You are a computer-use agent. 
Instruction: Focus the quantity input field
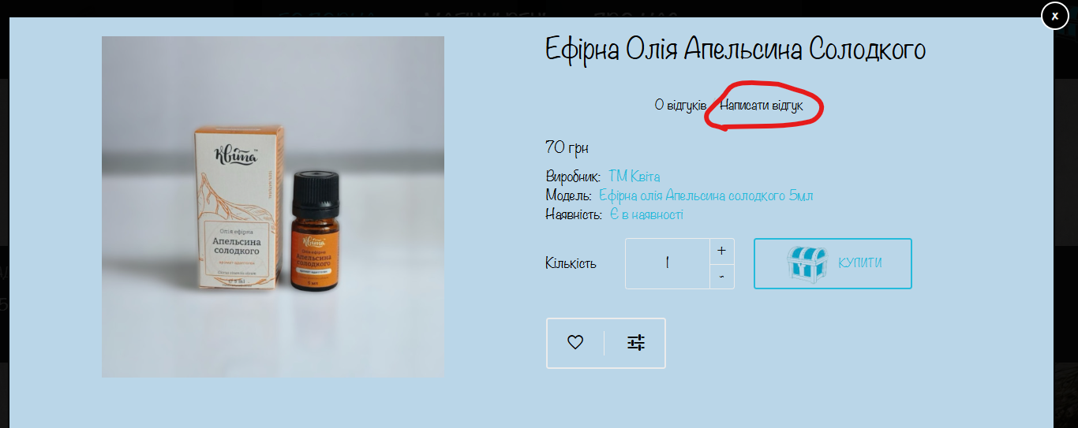668,264
